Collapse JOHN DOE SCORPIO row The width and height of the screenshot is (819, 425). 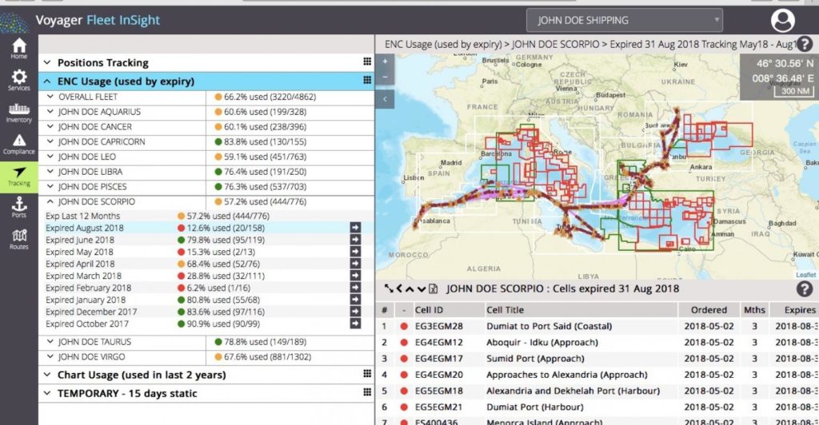click(50, 201)
